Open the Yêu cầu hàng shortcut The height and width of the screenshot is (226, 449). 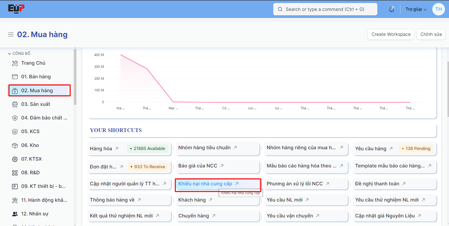pyautogui.click(x=371, y=149)
